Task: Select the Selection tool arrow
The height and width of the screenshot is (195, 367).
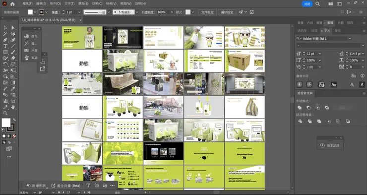Action: [5, 28]
